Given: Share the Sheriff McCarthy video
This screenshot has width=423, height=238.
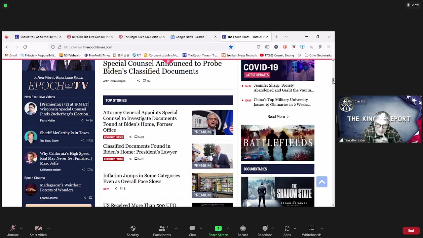Looking at the screenshot, I should click(x=82, y=140).
